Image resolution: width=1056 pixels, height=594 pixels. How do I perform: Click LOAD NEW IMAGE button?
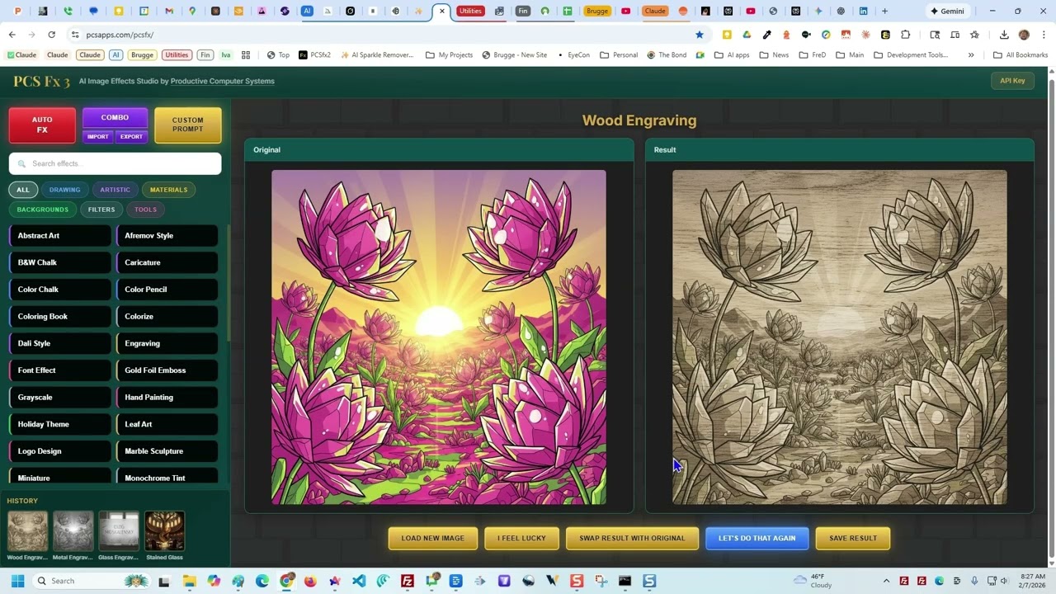433,538
